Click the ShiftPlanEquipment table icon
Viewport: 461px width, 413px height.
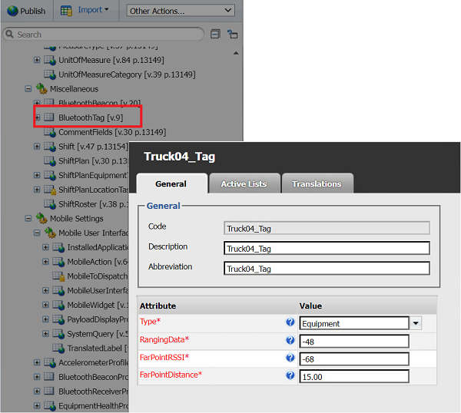coord(50,175)
